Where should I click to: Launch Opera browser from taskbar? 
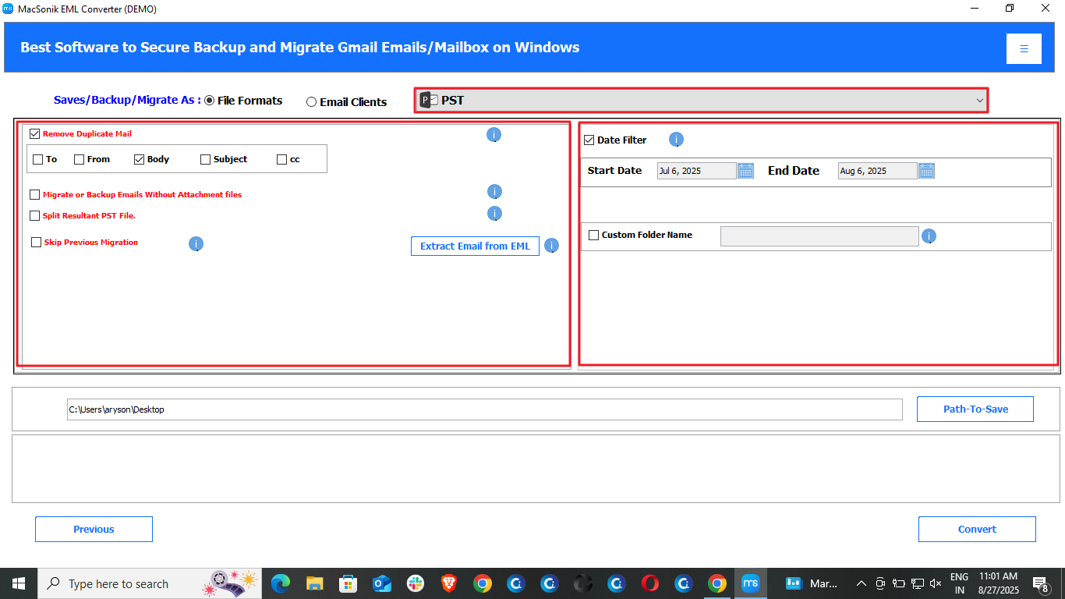pos(649,583)
